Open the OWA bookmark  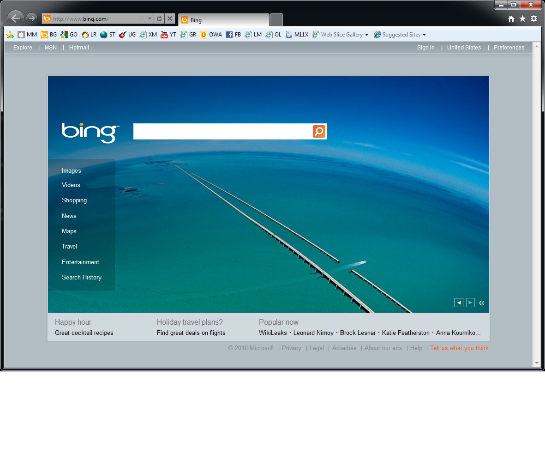(211, 35)
